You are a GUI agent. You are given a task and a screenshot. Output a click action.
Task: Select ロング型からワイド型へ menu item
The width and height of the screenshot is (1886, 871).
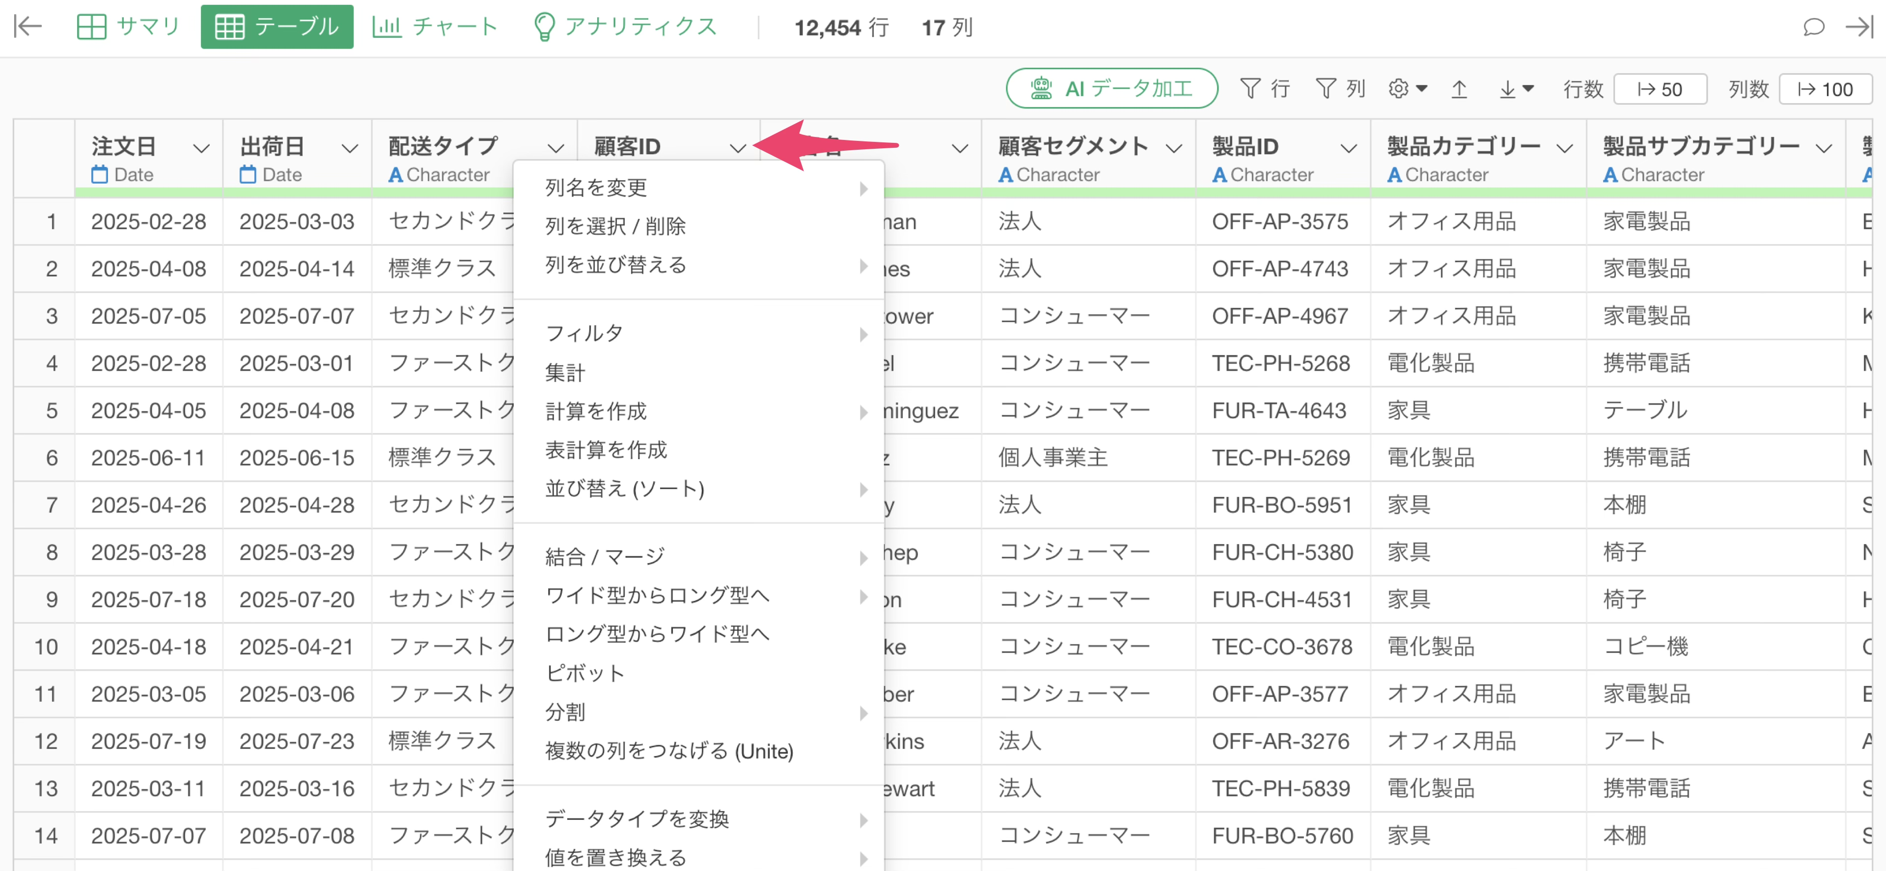[x=699, y=634]
